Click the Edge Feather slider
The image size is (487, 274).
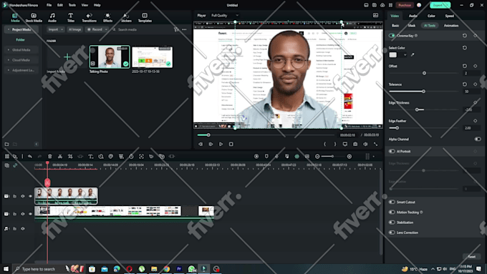(424, 128)
